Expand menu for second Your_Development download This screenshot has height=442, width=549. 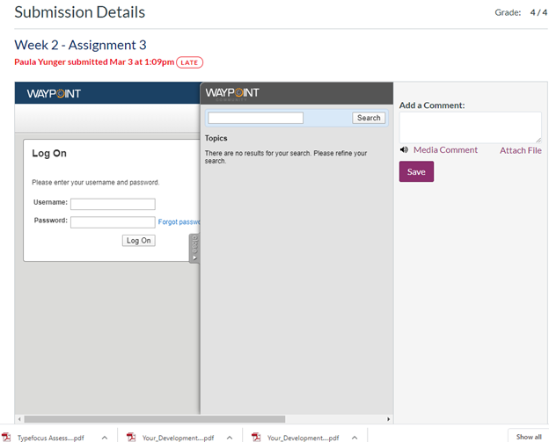click(x=229, y=437)
